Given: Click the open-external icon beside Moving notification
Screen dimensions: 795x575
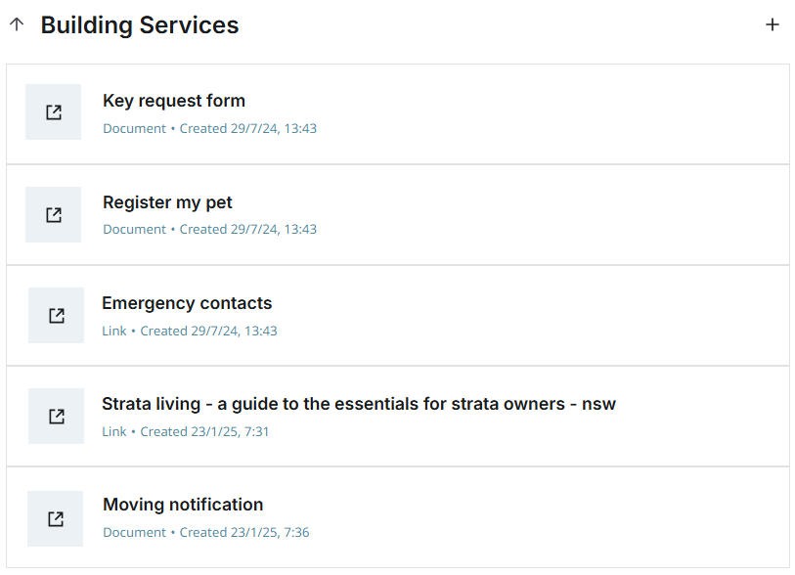Looking at the screenshot, I should (56, 518).
